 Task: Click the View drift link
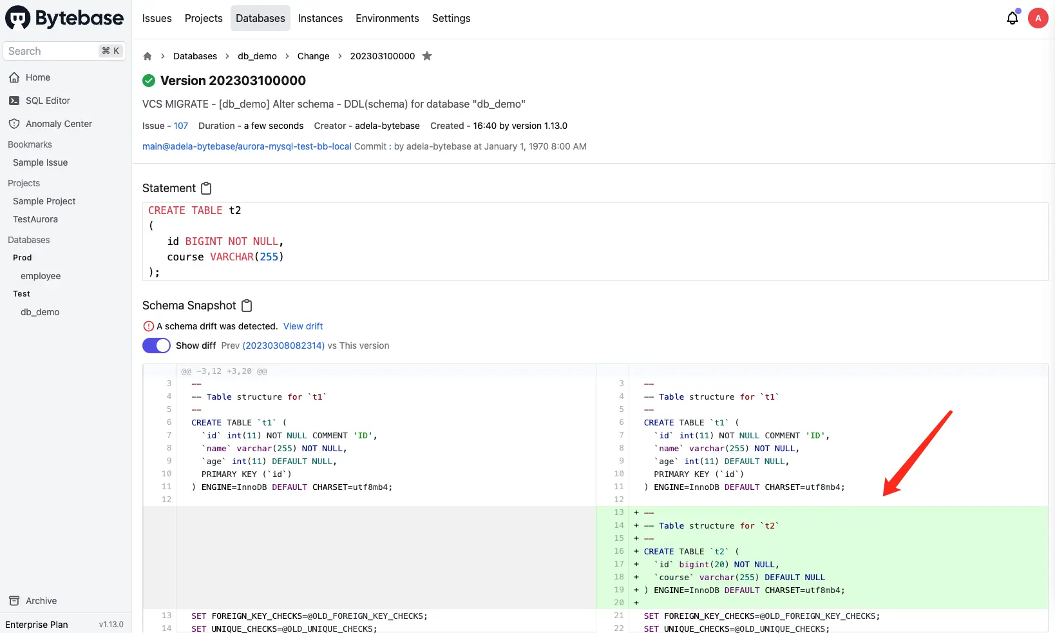point(303,326)
